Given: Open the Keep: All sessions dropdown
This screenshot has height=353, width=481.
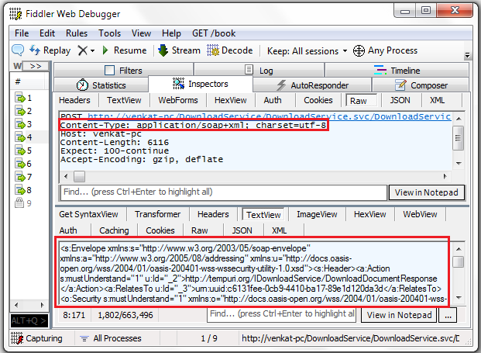Looking at the screenshot, I should (307, 50).
